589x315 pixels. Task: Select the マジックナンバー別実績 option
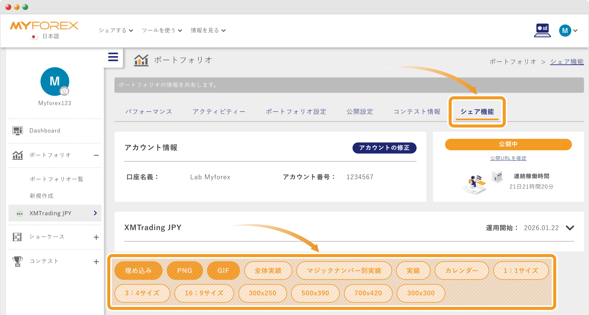click(344, 271)
